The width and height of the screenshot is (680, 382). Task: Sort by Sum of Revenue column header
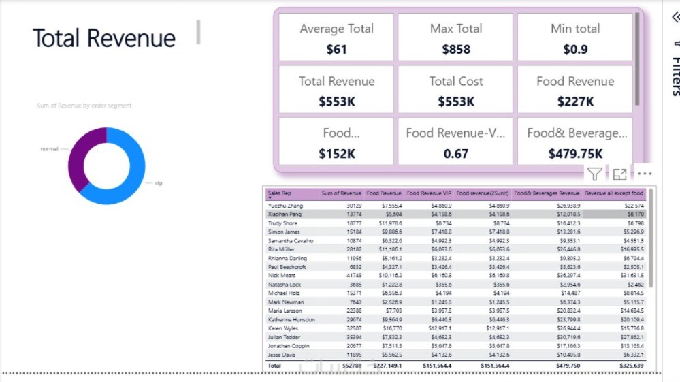342,193
